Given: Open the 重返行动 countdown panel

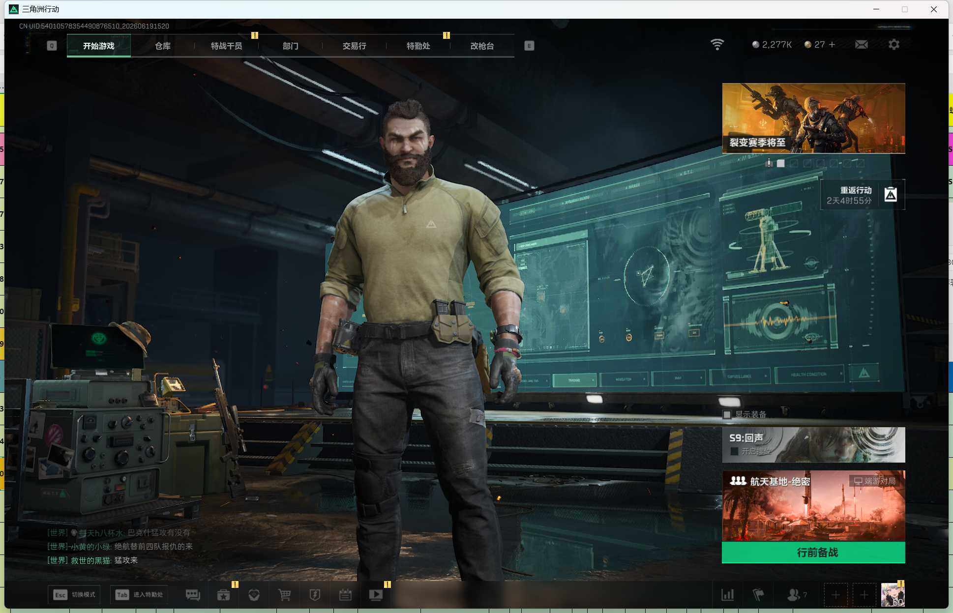Looking at the screenshot, I should tap(863, 195).
